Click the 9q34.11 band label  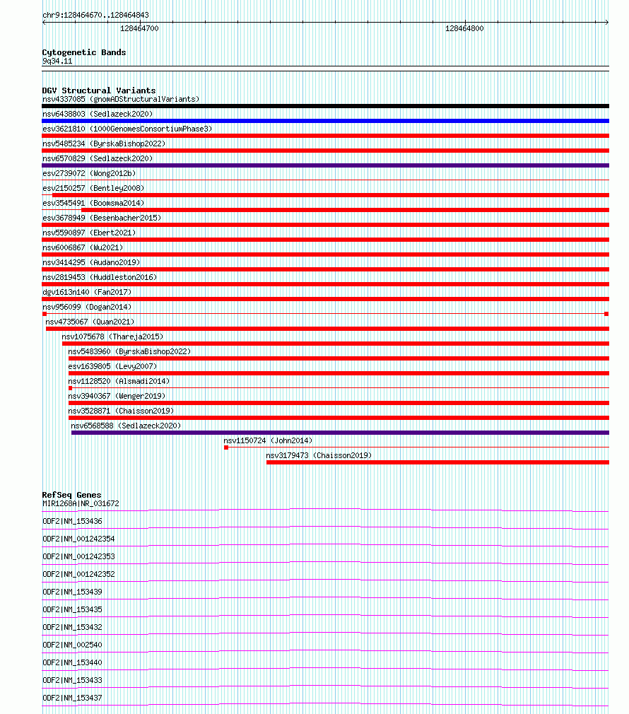coord(57,61)
